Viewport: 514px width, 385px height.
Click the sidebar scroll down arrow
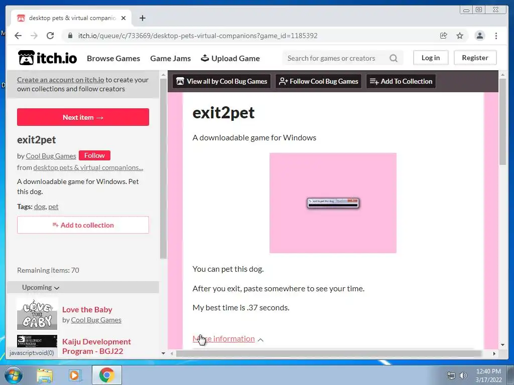pyautogui.click(x=163, y=353)
